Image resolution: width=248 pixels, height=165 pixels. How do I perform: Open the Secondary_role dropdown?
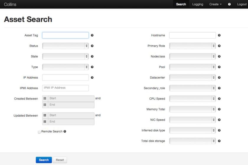(x=192, y=88)
